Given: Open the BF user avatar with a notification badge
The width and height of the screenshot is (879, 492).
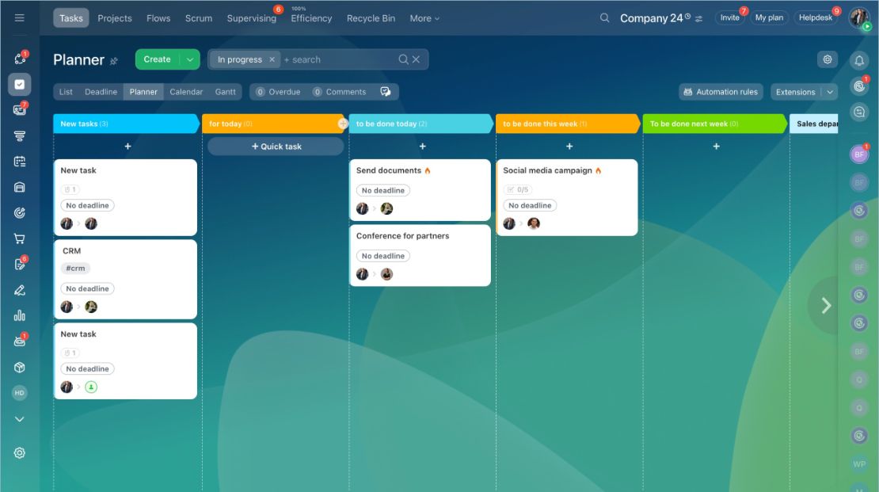Looking at the screenshot, I should 859,154.
